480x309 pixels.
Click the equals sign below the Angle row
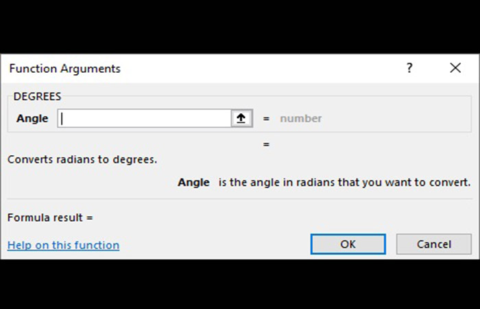[x=266, y=144]
